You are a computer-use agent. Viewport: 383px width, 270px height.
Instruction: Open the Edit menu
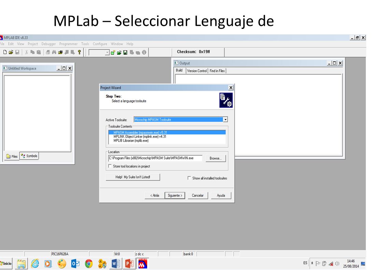click(11, 44)
